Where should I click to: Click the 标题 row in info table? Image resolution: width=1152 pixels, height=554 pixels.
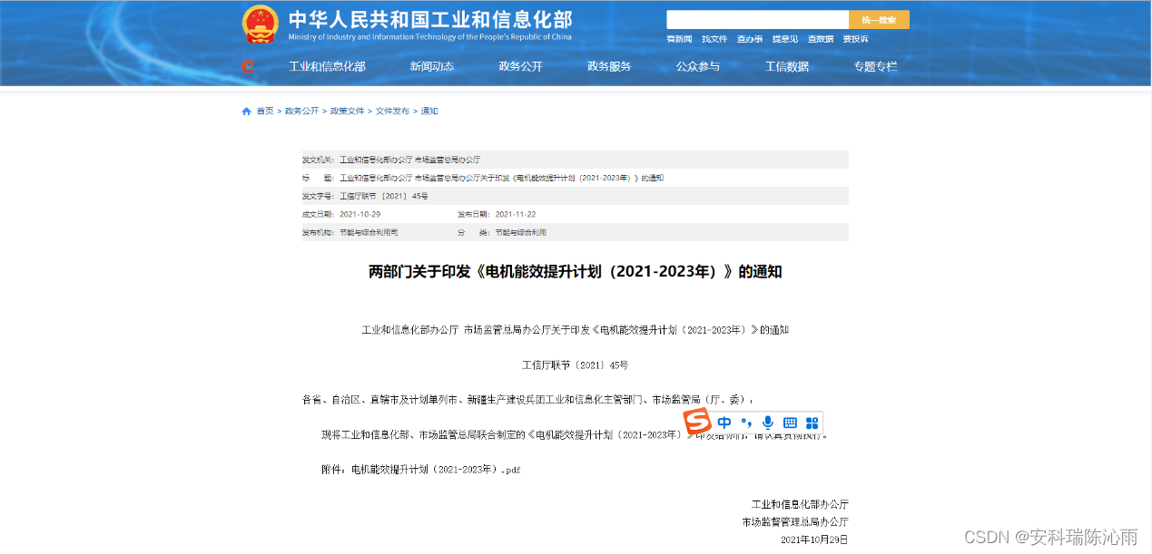pyautogui.click(x=576, y=178)
